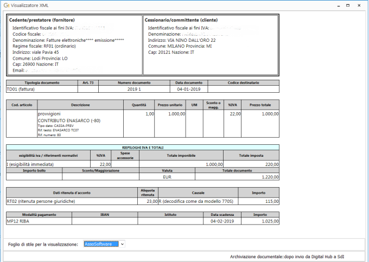The height and width of the screenshot is (262, 369).
Task: Select the 'provvigioni' description text
Action: pos(49,114)
